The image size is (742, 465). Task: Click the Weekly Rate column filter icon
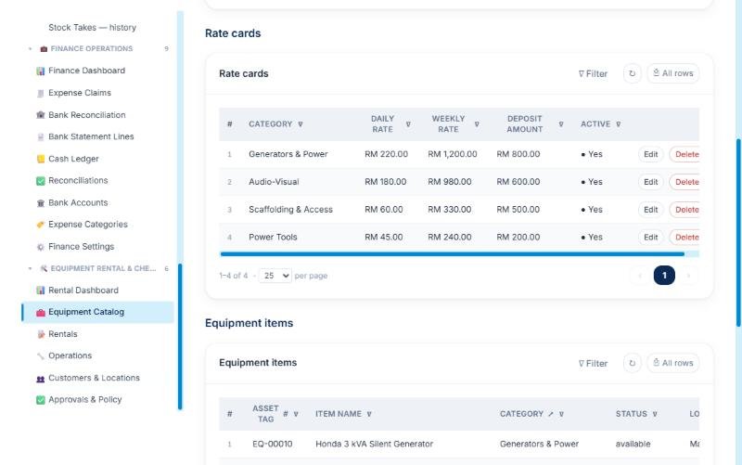pyautogui.click(x=477, y=124)
